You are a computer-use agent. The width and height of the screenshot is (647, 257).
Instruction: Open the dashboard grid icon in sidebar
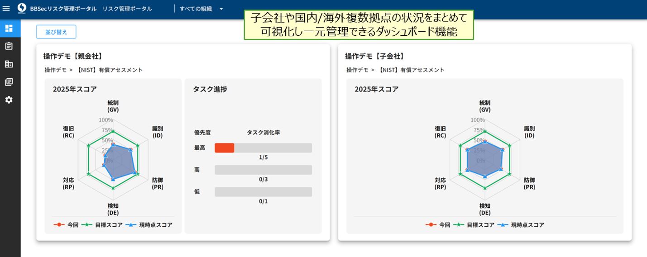click(x=9, y=29)
